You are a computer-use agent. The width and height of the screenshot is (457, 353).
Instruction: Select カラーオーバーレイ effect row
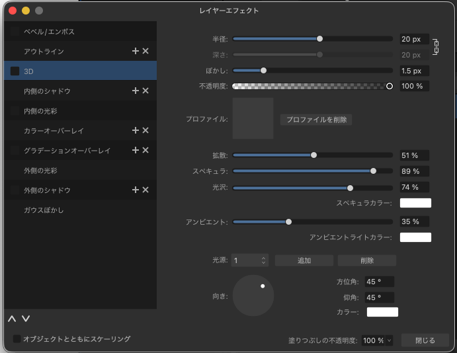(81, 130)
